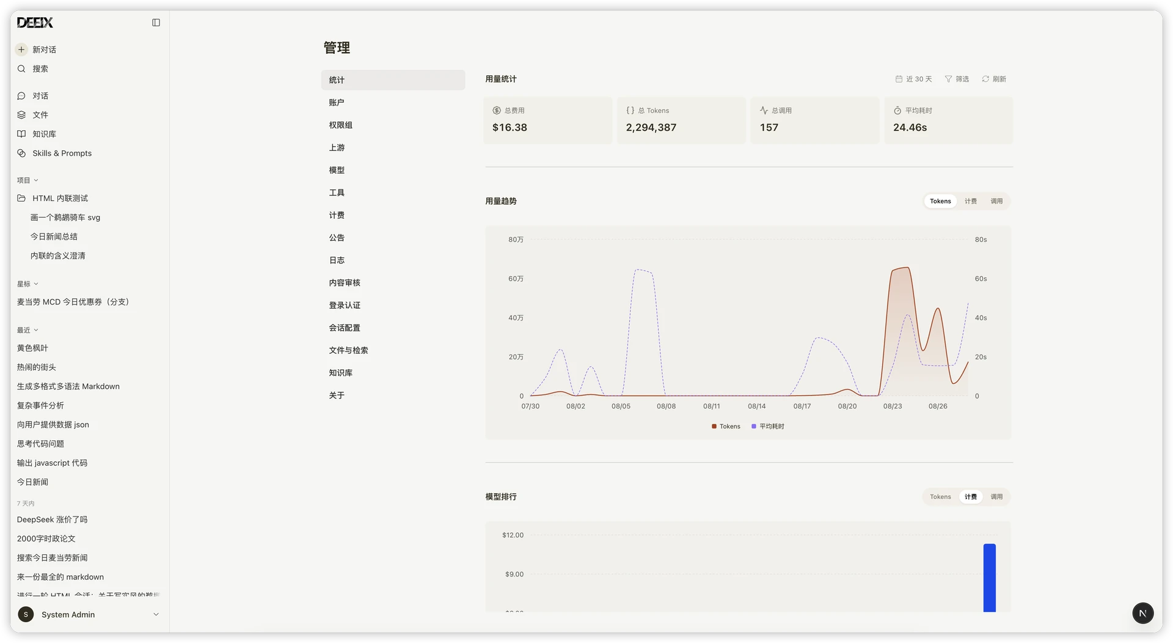Click the System Admin avatar
The height and width of the screenshot is (643, 1173).
26,614
